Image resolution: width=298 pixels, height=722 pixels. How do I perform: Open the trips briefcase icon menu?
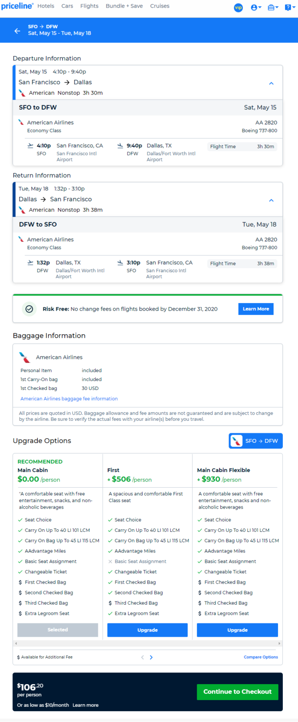273,8
